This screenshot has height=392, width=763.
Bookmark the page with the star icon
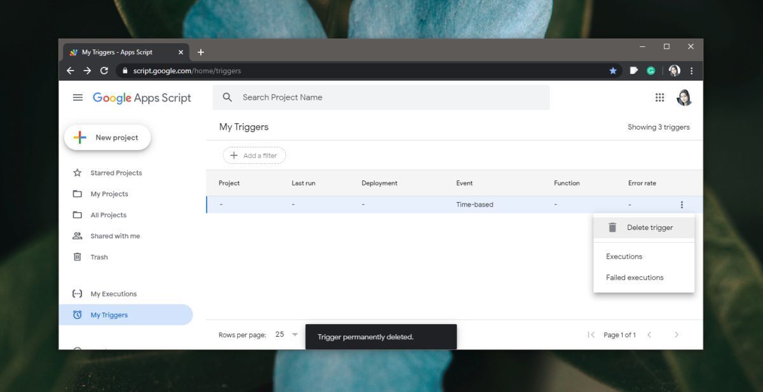(x=613, y=71)
